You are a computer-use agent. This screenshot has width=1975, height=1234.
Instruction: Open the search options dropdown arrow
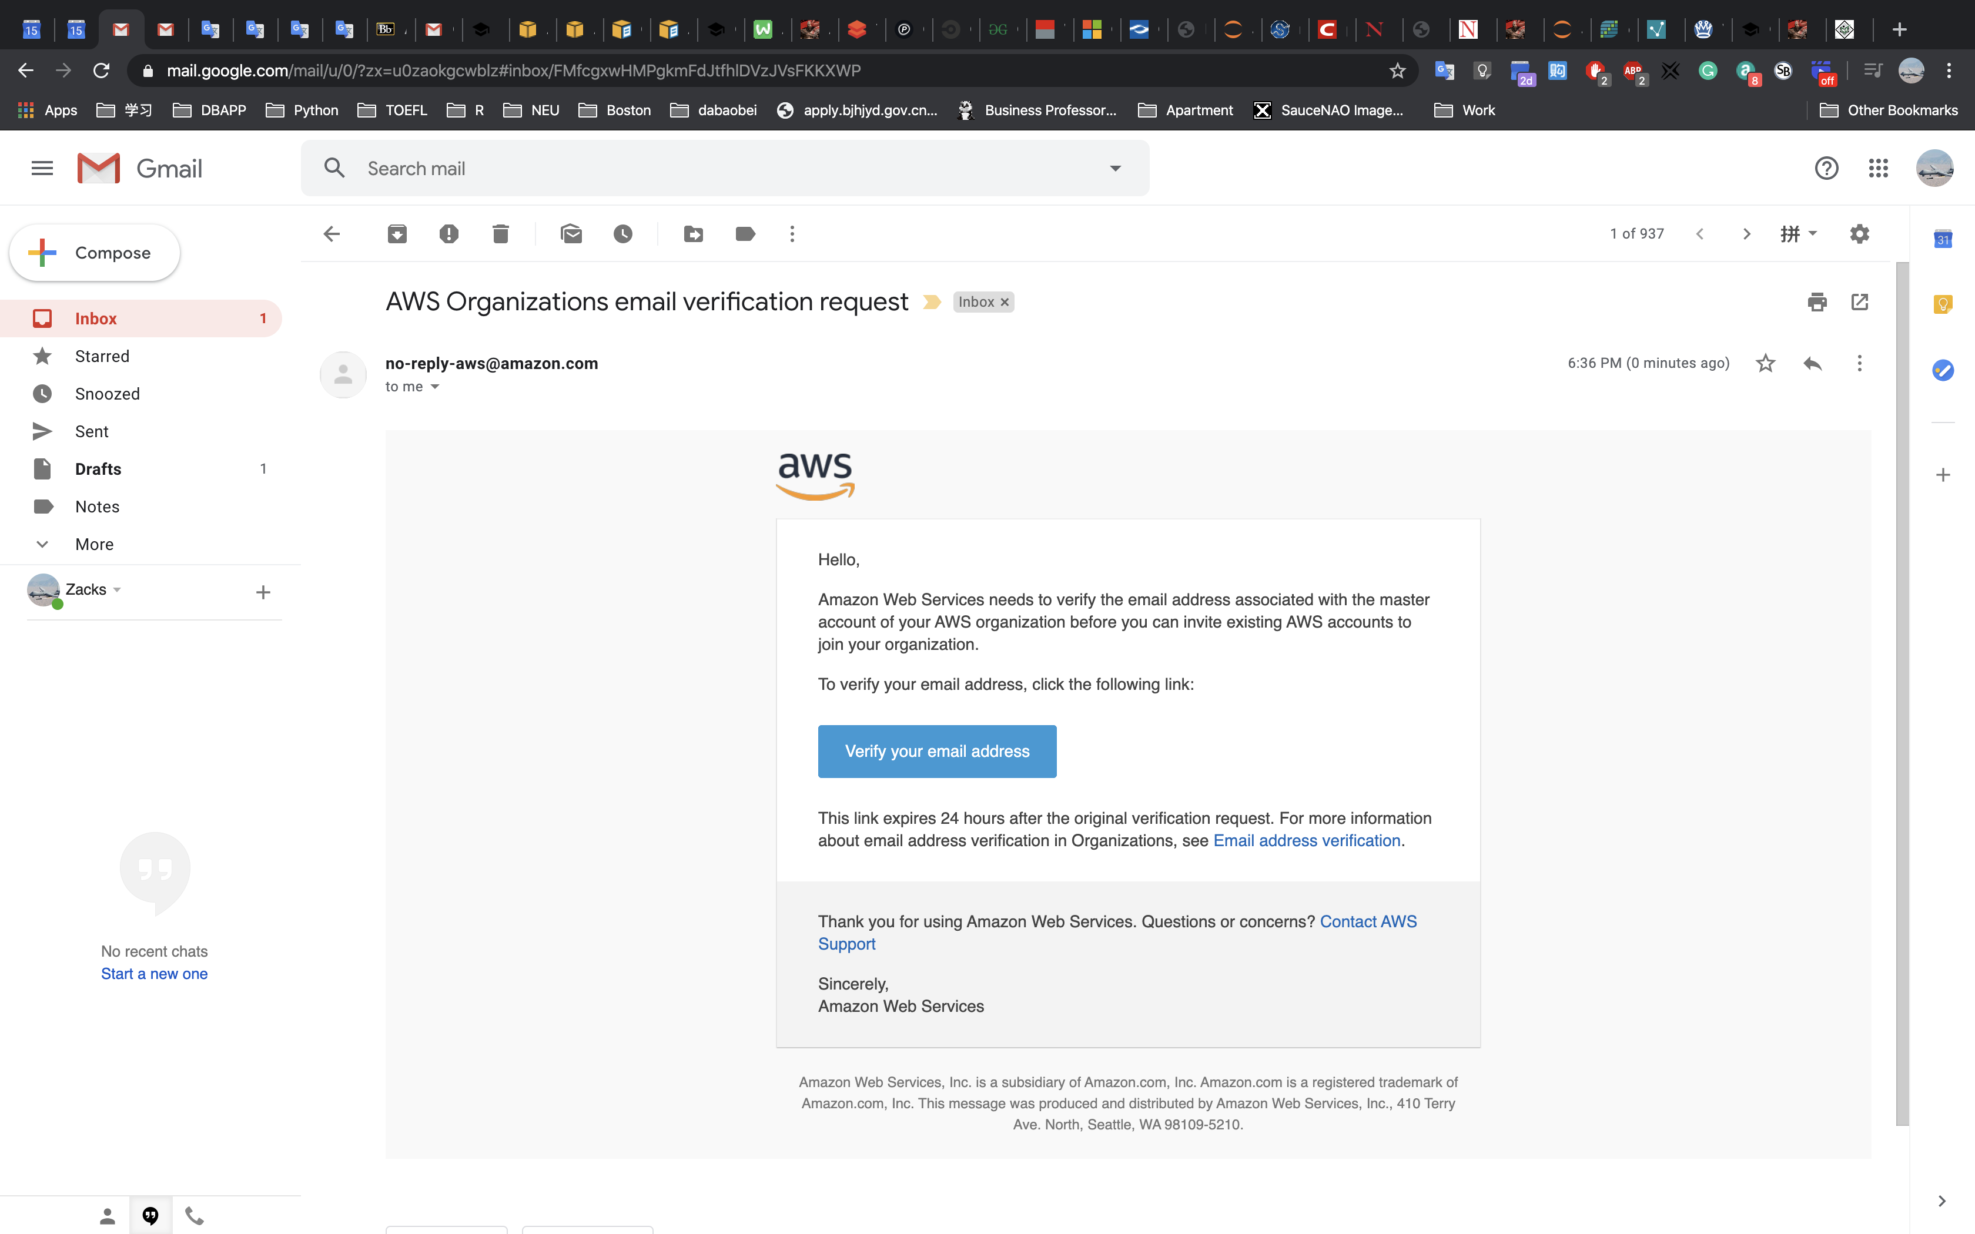[x=1115, y=168]
